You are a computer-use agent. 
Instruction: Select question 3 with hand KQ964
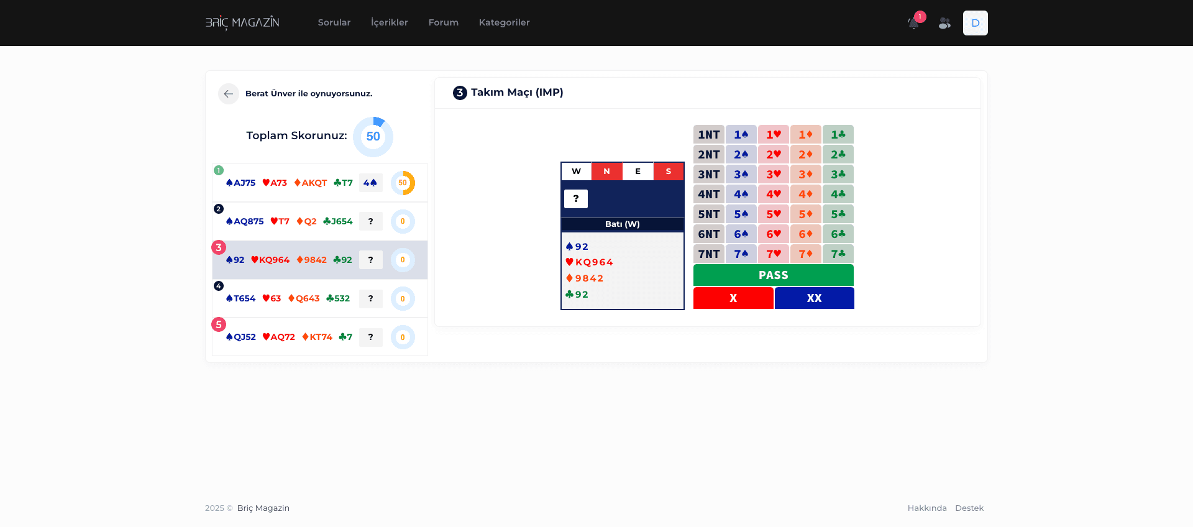[x=320, y=260]
